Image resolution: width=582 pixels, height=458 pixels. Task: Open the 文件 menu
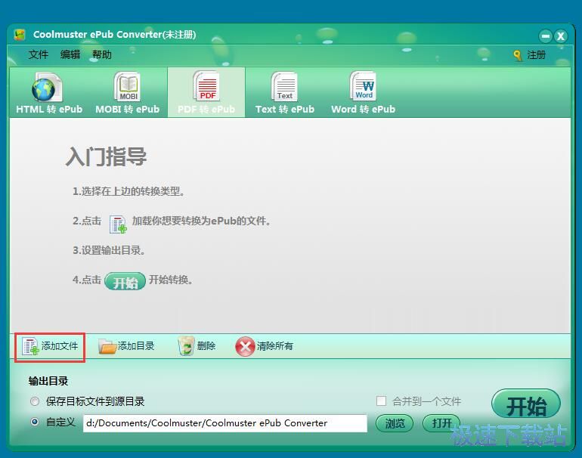pyautogui.click(x=39, y=55)
